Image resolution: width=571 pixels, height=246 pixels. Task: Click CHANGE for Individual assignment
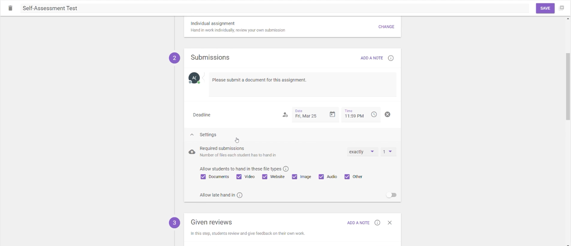(x=386, y=27)
